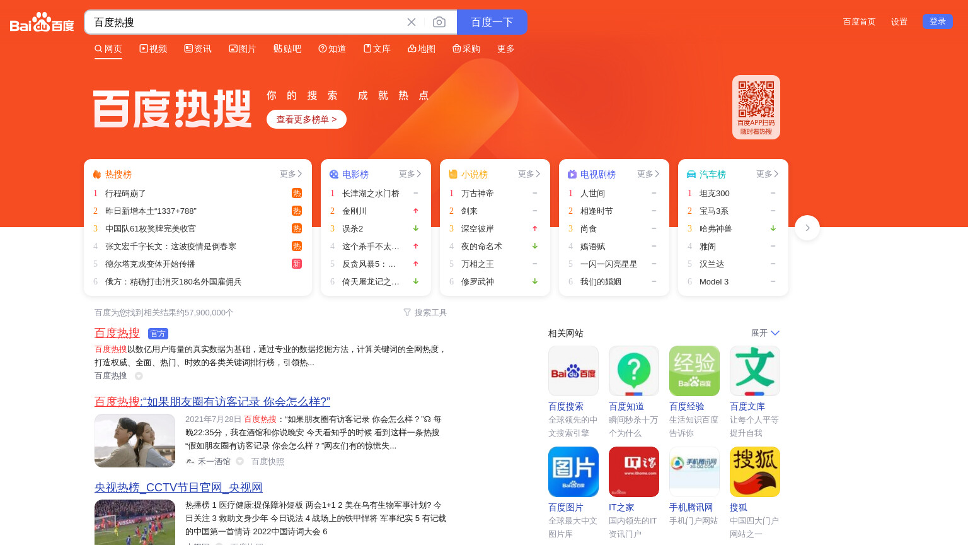Open the 百度热搜 official result title
The image size is (968, 545).
click(117, 333)
